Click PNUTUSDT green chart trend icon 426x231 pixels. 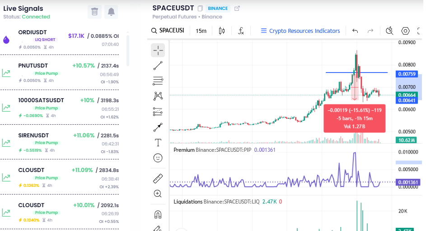point(6,73)
